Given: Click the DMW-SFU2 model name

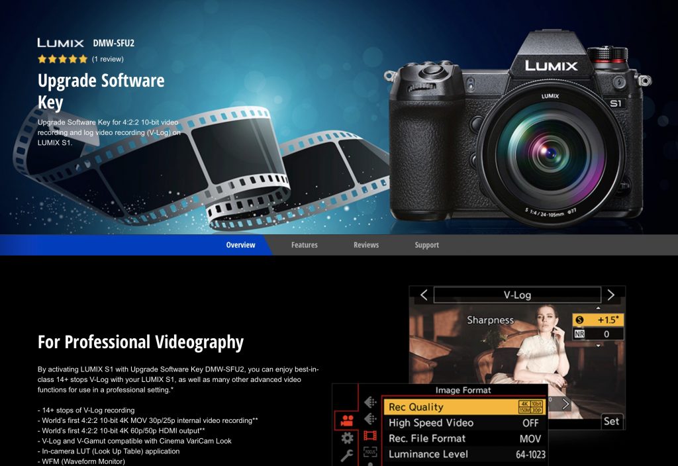Looking at the screenshot, I should (x=114, y=43).
